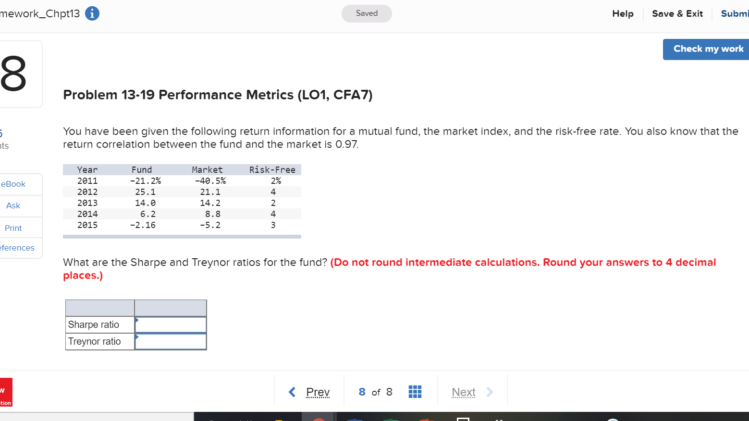Click the Save & Exit option
Image resolution: width=749 pixels, height=421 pixels.
(x=677, y=13)
